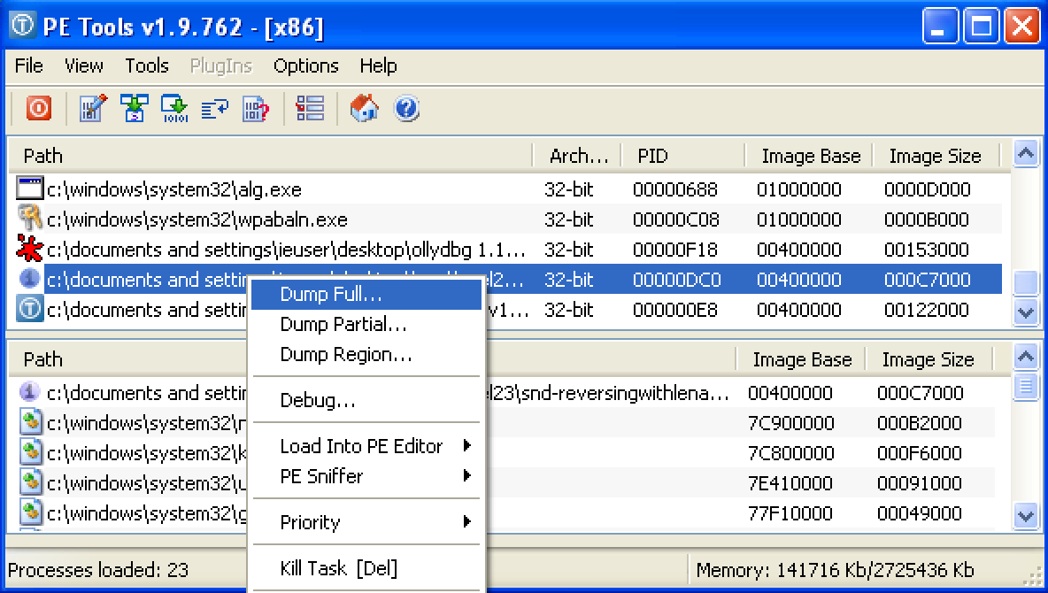Click the red power exit toolbar icon

point(39,108)
